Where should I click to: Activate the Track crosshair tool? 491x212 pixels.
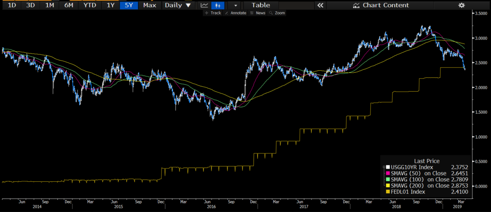(x=213, y=13)
